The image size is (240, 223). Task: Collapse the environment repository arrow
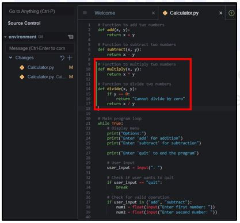point(5,37)
